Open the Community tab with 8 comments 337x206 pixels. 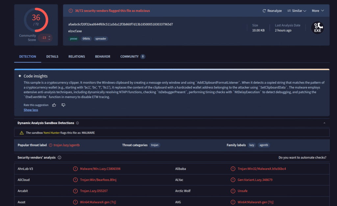click(x=132, y=57)
